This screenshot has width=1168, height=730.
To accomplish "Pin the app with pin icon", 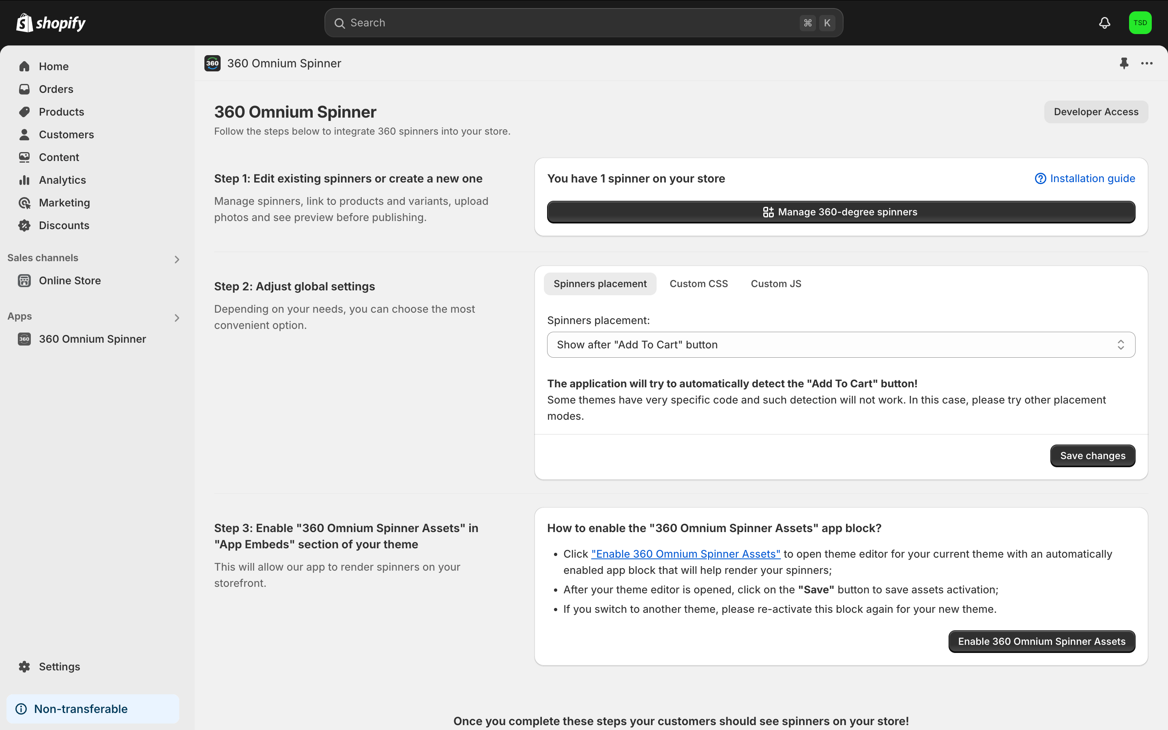I will (1124, 63).
